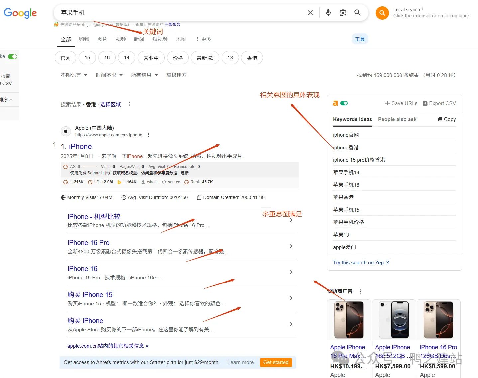Open the 所有结果 dropdown

click(144, 75)
